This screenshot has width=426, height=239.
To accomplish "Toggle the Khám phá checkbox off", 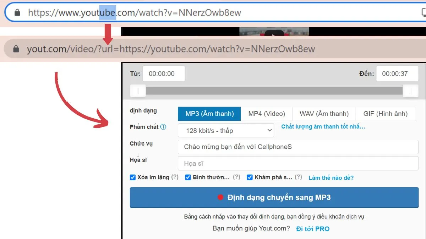I will click(x=250, y=177).
